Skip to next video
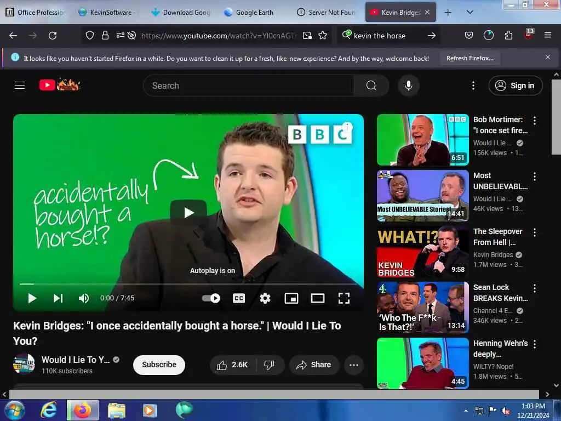Image resolution: width=561 pixels, height=421 pixels. pyautogui.click(x=58, y=298)
